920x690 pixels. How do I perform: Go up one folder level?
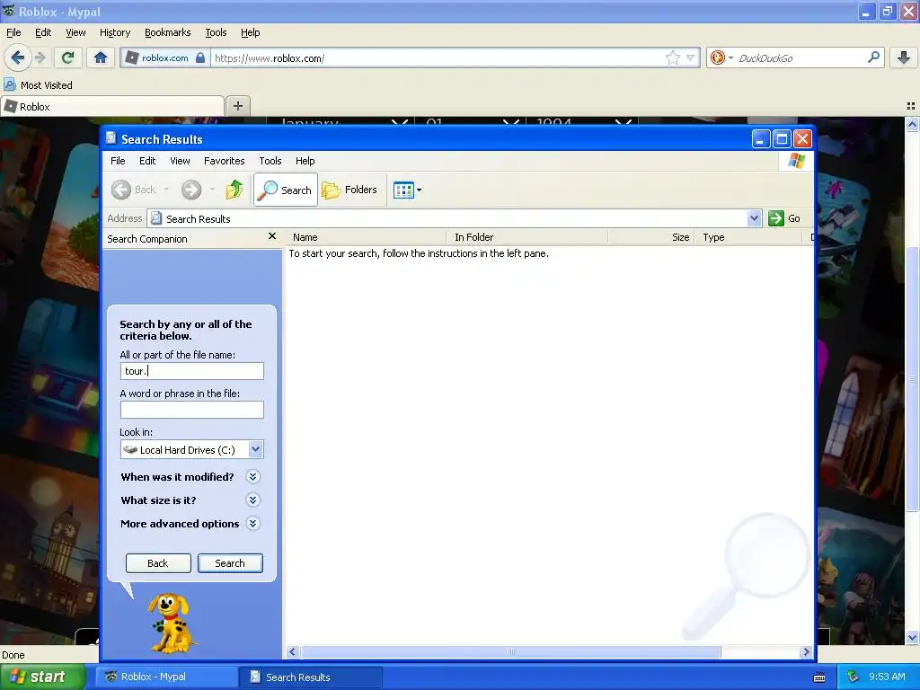coord(234,190)
